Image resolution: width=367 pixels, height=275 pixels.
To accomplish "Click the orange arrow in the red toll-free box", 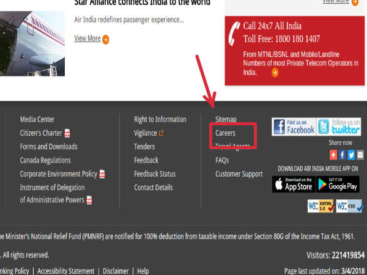I will coord(275,73).
